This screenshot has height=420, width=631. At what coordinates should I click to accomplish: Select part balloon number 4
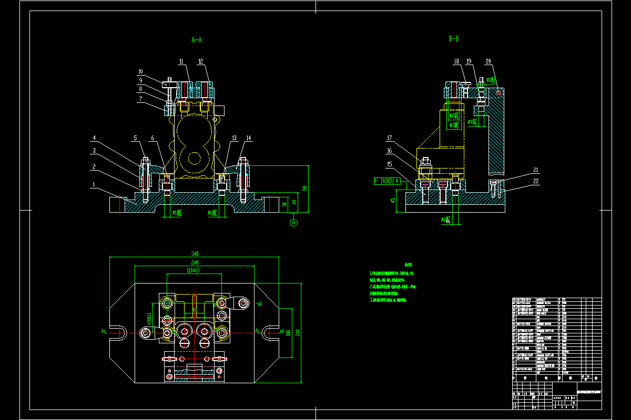[x=94, y=139]
